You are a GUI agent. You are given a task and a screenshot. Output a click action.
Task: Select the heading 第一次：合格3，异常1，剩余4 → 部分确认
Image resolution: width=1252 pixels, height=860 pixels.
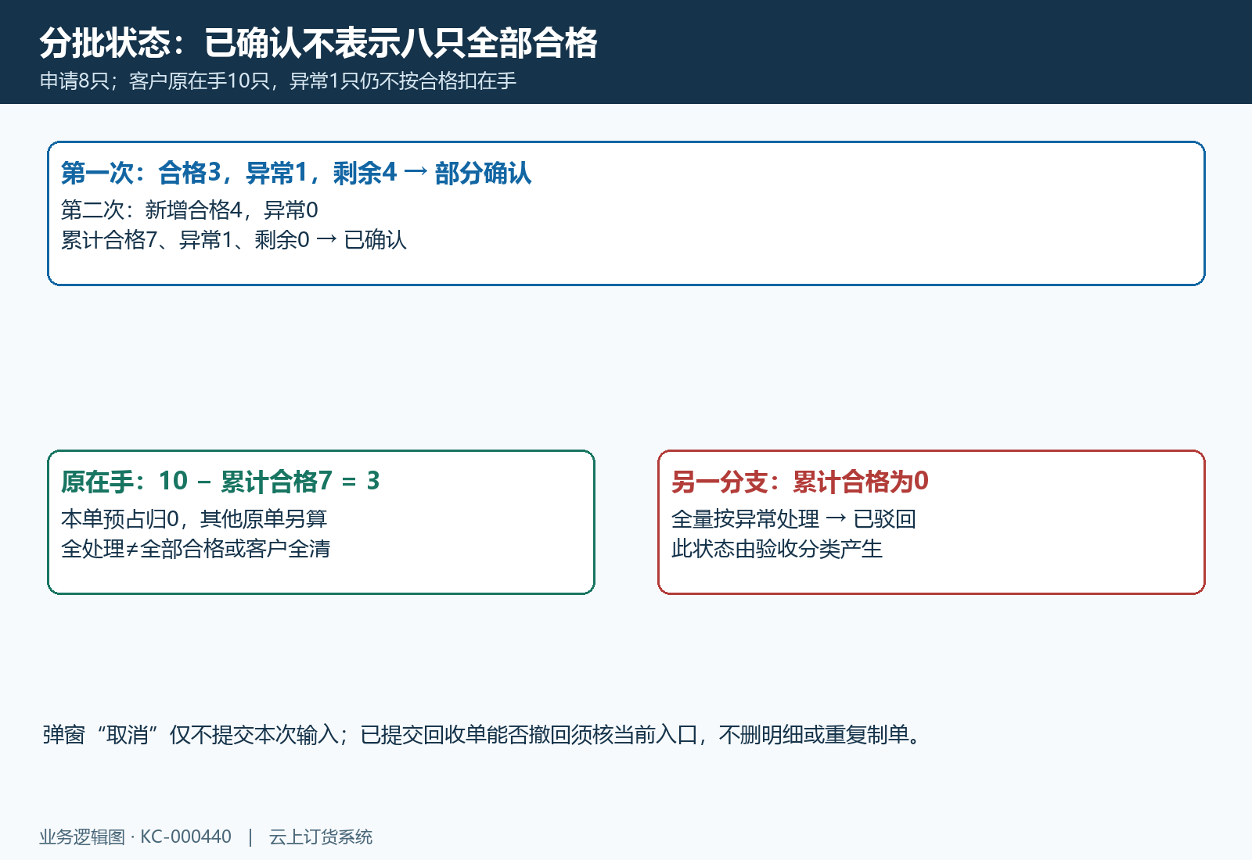(296, 173)
